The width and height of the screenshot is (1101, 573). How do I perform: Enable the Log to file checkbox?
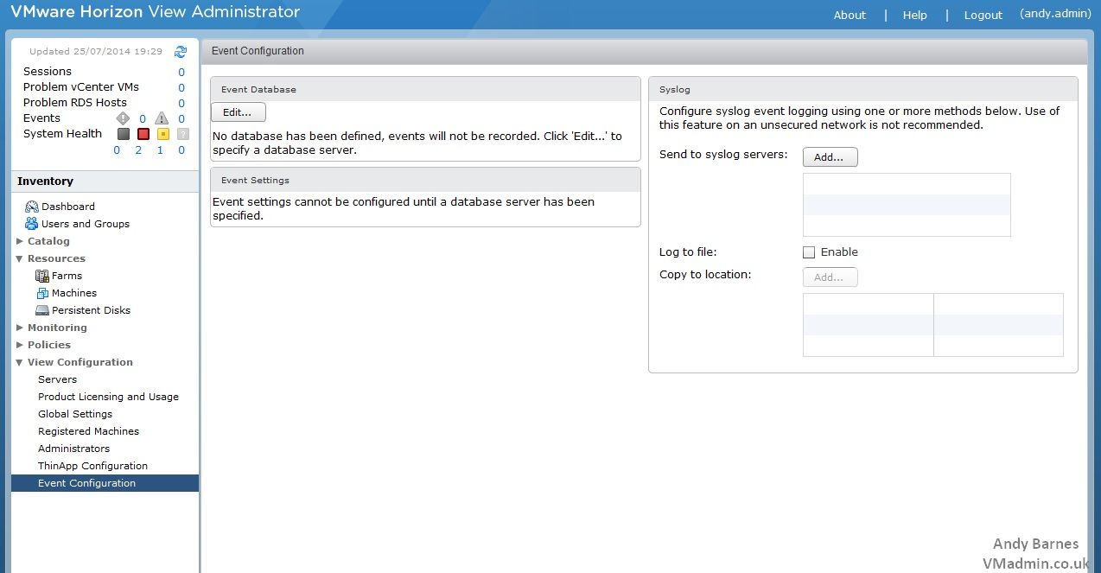coord(809,252)
